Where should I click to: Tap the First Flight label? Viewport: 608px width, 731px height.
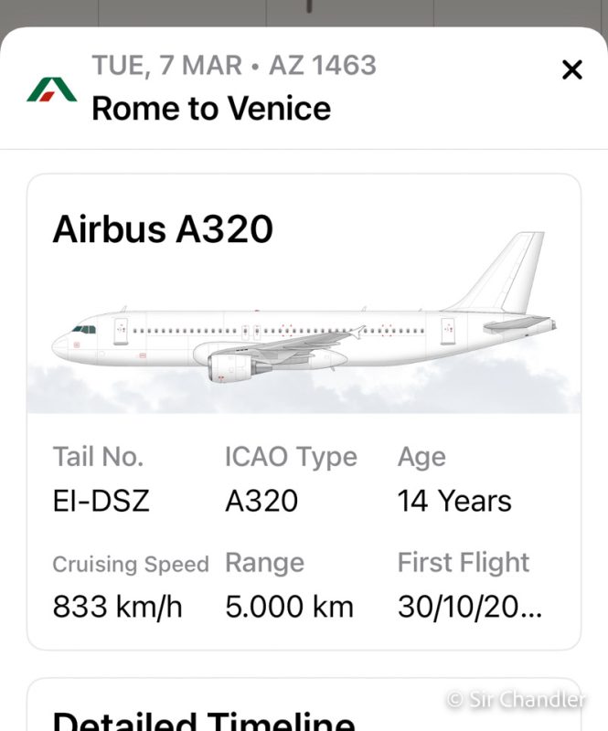(x=464, y=562)
